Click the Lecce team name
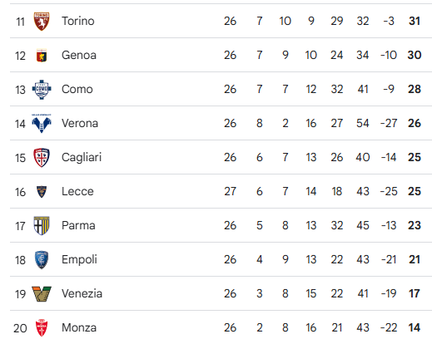This screenshot has height=339, width=432. click(x=77, y=191)
